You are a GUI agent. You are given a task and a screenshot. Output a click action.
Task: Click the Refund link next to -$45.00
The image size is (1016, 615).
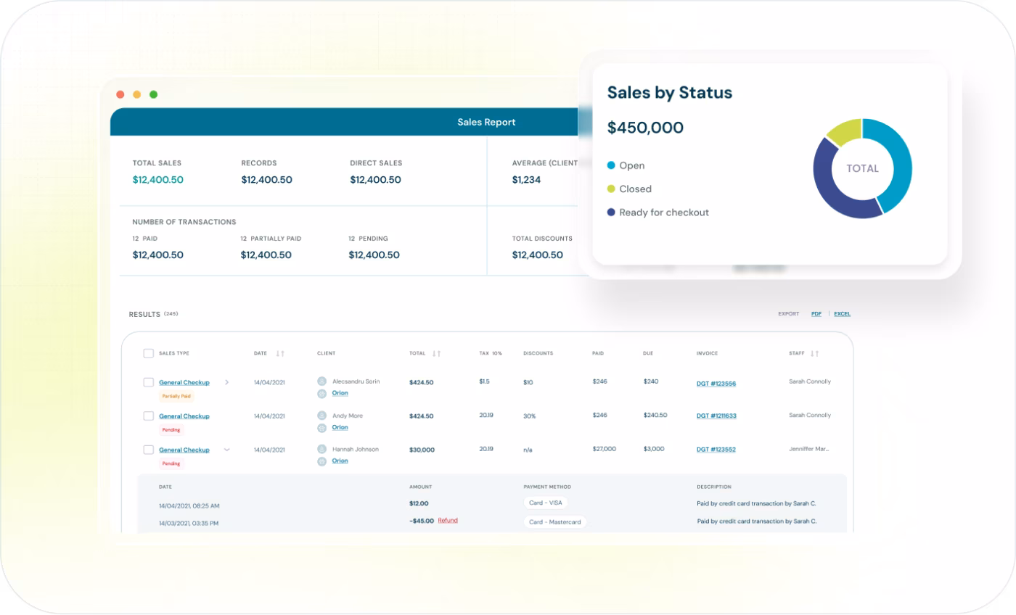coord(448,521)
